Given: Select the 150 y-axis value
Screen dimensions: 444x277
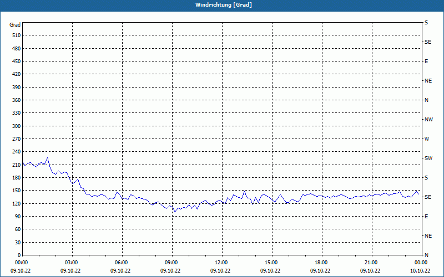Looking at the screenshot, I should 17,191.
